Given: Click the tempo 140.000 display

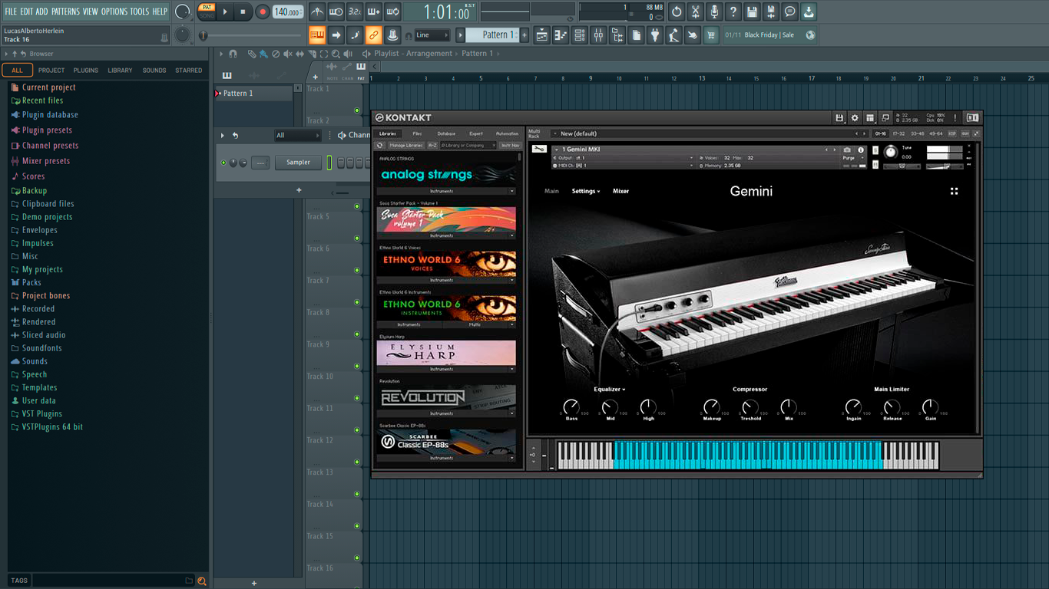Looking at the screenshot, I should 288,12.
